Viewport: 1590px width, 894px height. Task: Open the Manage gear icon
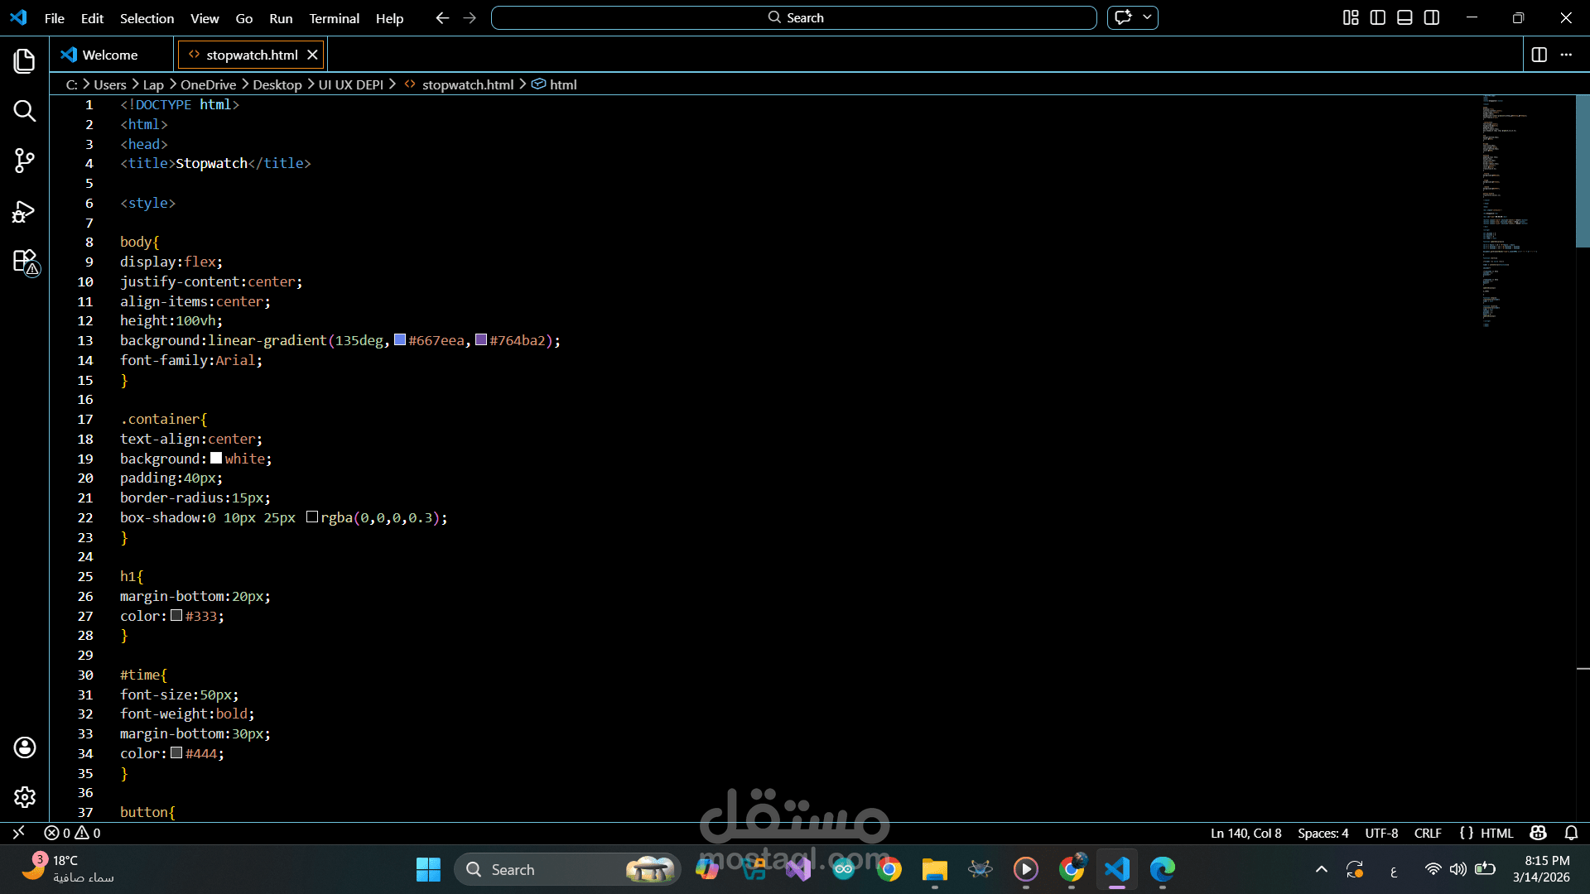tap(24, 796)
